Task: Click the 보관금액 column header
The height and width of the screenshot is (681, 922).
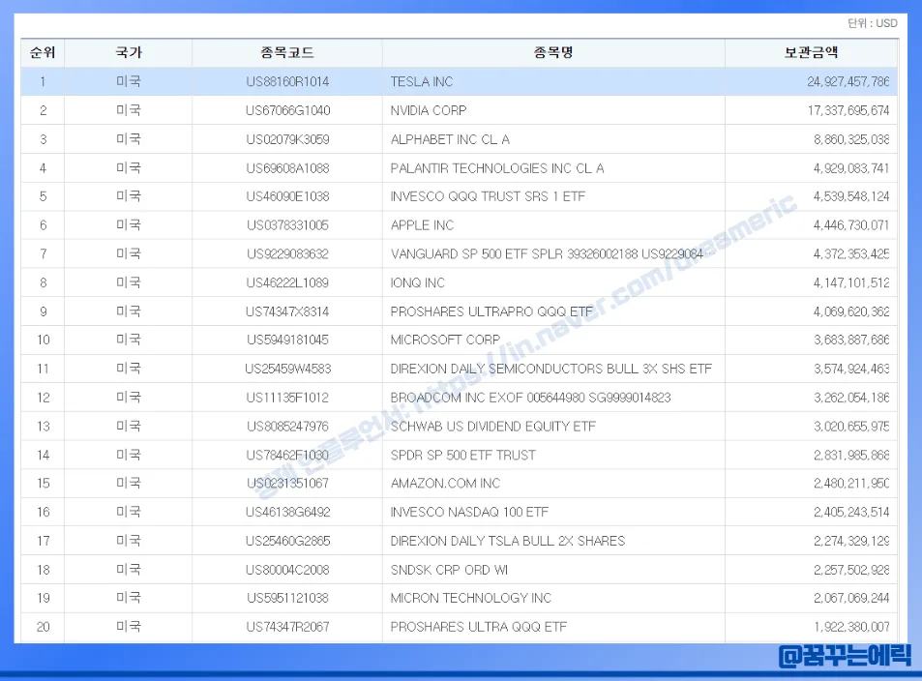Action: [811, 52]
